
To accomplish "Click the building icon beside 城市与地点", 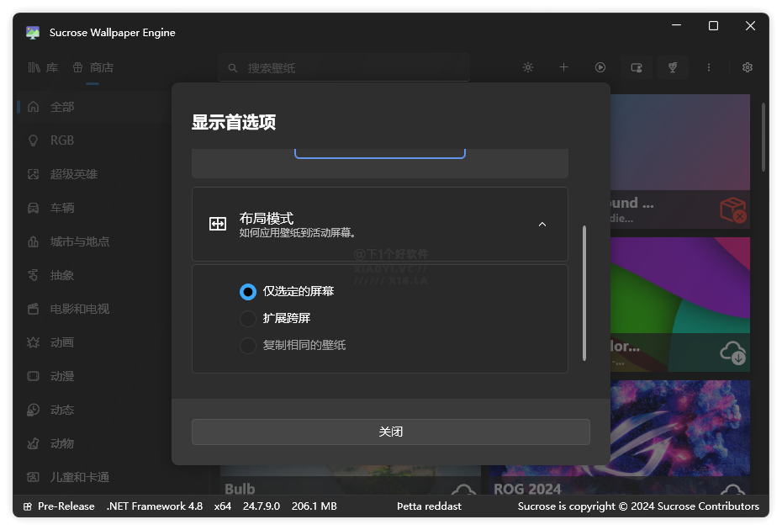I will tap(33, 241).
